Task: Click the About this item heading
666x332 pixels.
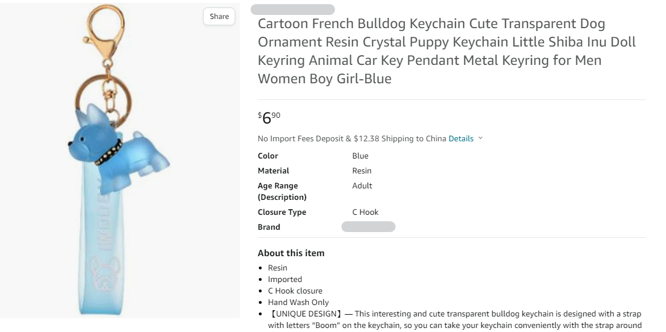Action: (x=291, y=253)
